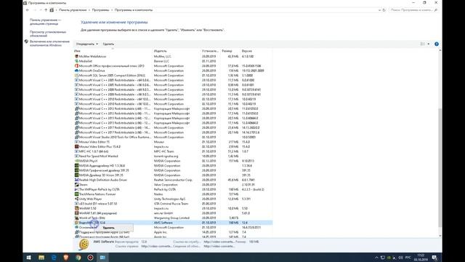Select the Movavi Video Editor 15 row
465x262 pixels.
[173, 142]
